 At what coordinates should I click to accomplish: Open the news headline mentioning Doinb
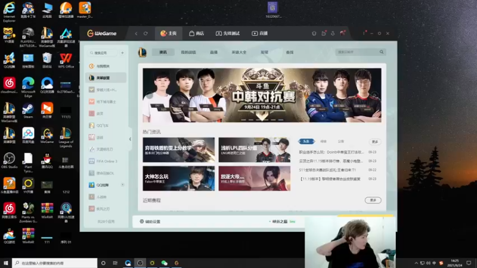click(332, 152)
